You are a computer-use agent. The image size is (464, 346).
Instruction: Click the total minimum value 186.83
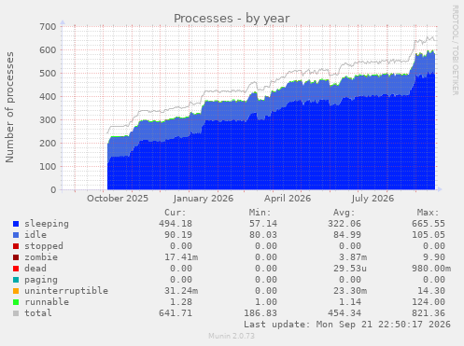click(260, 313)
